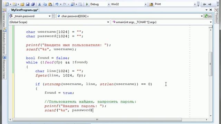Click the Navigate Backward toolbar icon
The width and height of the screenshot is (221, 124).
click(73, 4)
